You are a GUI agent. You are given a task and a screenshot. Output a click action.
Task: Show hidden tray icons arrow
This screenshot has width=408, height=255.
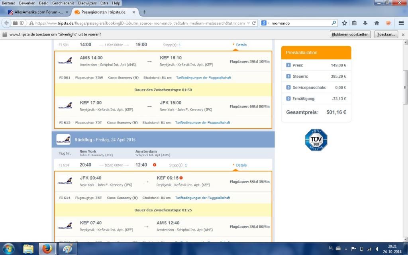point(346,249)
